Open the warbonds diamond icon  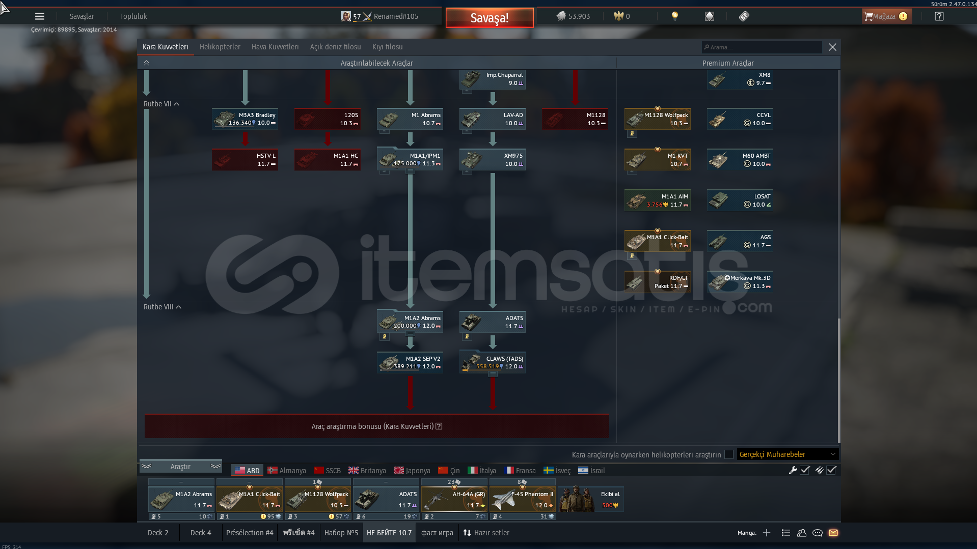point(710,16)
